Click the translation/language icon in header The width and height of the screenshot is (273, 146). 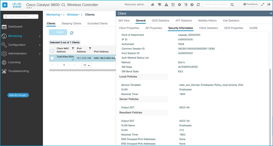(186, 5)
